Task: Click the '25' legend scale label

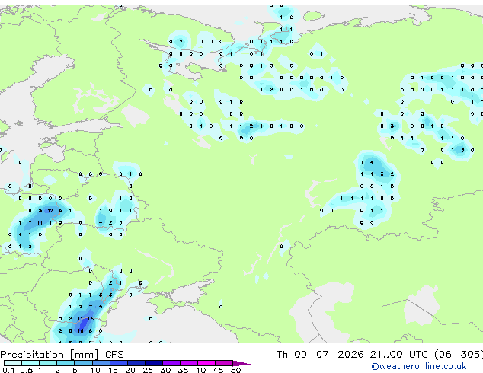Action: [x=148, y=370]
